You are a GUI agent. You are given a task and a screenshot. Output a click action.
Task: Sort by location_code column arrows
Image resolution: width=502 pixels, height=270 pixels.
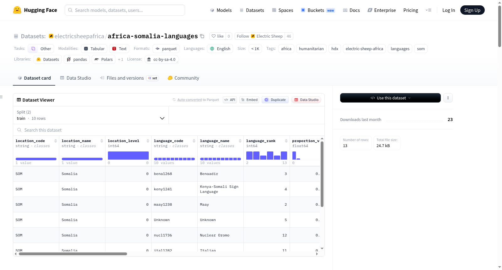56,141
